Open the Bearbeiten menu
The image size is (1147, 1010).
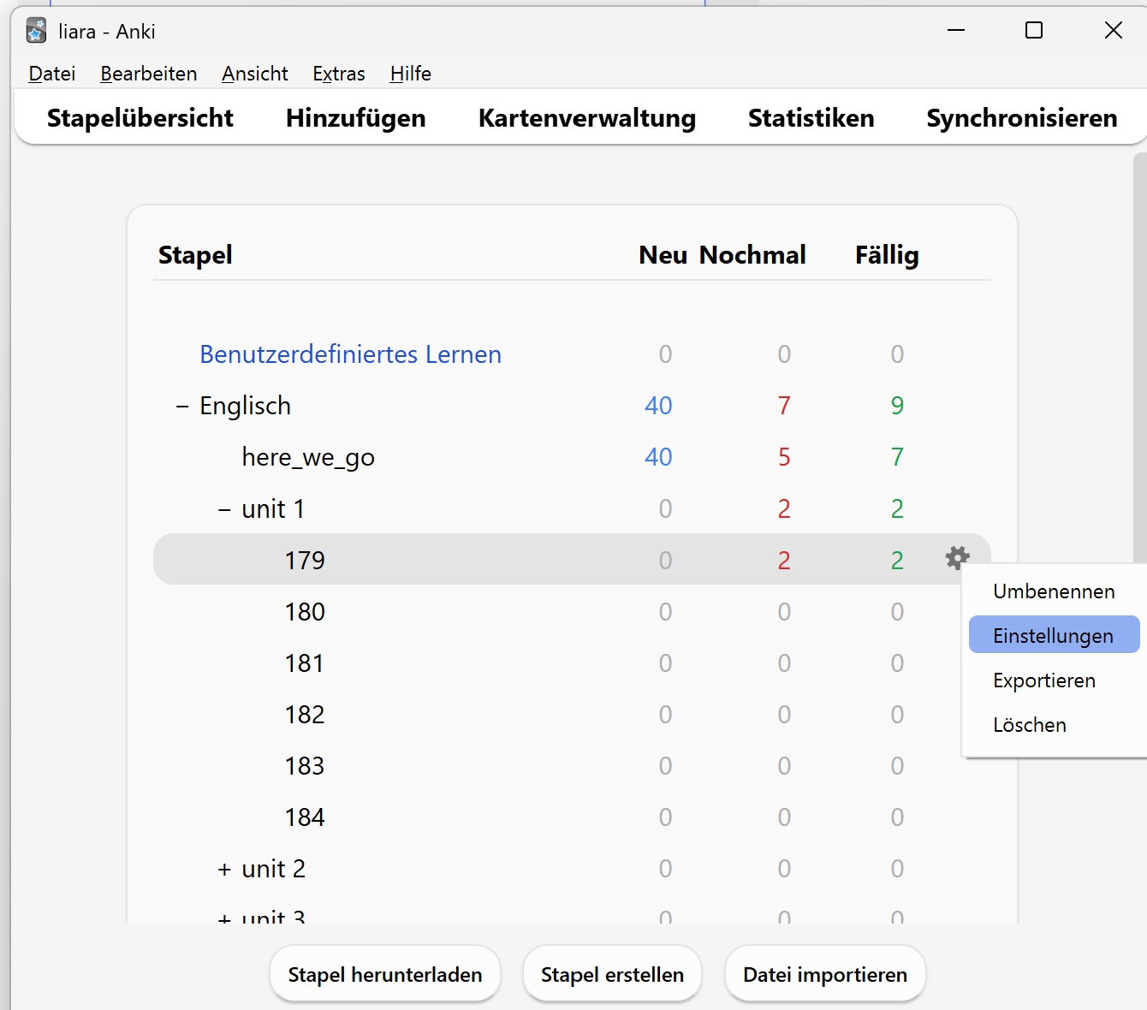point(149,74)
